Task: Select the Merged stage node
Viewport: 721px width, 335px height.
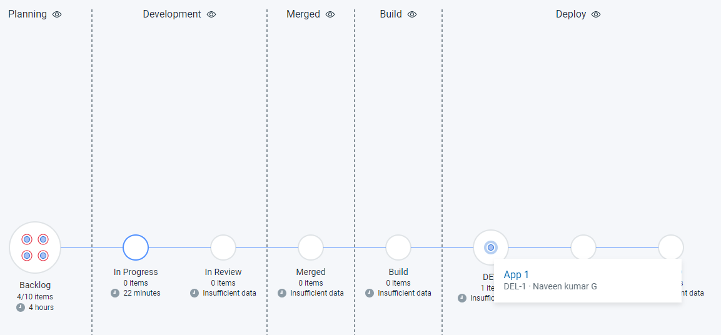Action: [311, 247]
